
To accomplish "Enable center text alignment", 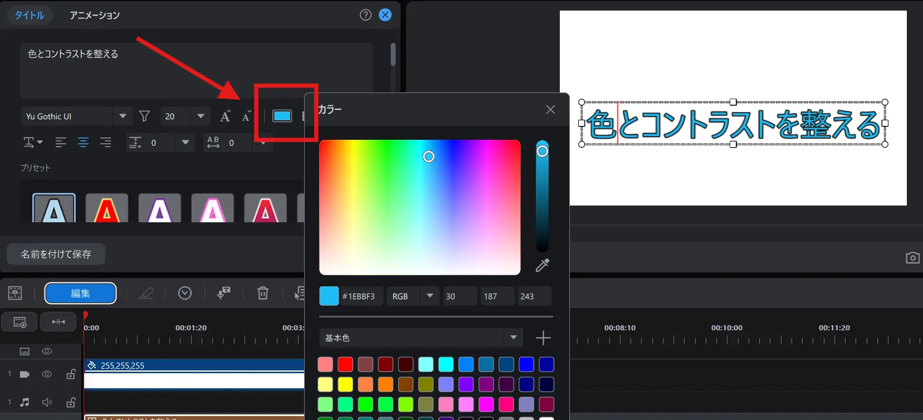I will click(83, 143).
